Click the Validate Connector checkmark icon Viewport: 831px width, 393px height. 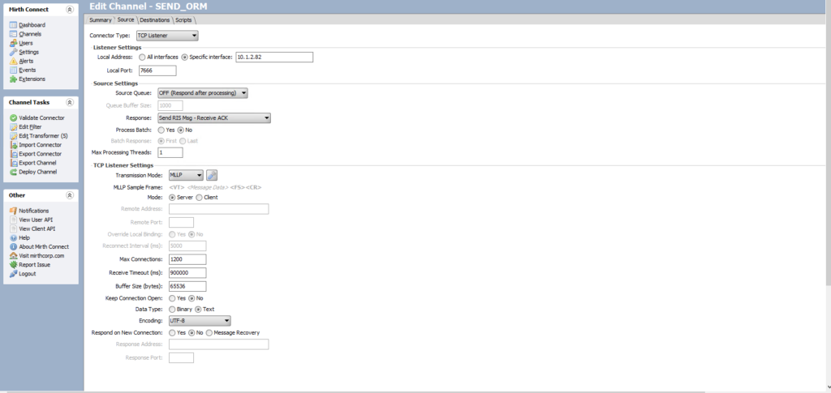pos(13,117)
